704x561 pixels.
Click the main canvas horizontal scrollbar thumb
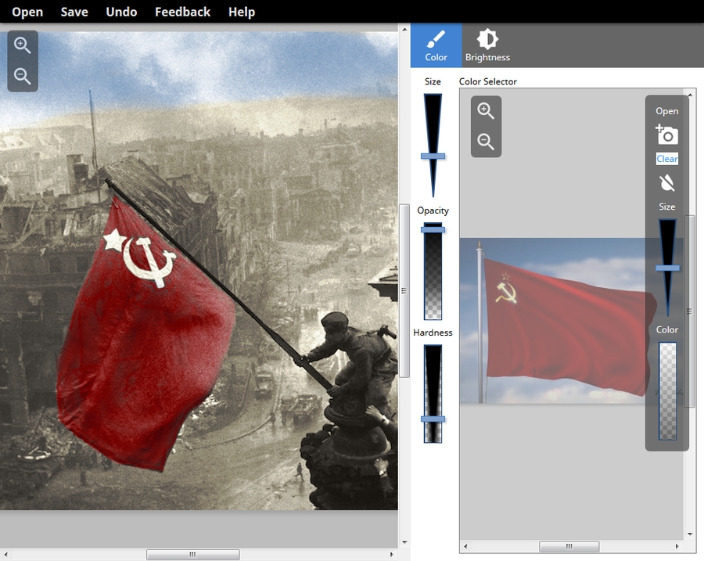tap(192, 554)
